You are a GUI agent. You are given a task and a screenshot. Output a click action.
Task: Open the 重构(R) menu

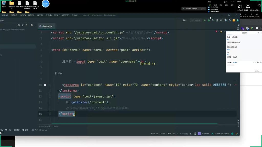pyautogui.click(x=31, y=15)
